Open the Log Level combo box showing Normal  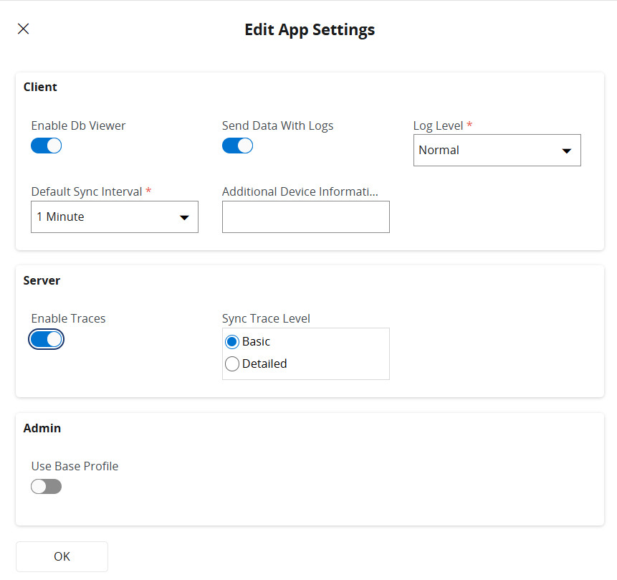pos(487,151)
